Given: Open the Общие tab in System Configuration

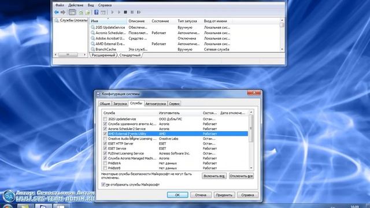Looking at the screenshot, I should click(105, 104).
